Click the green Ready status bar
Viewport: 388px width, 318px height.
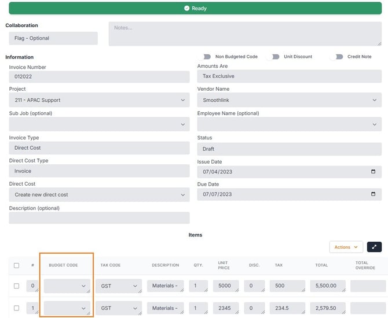click(195, 8)
